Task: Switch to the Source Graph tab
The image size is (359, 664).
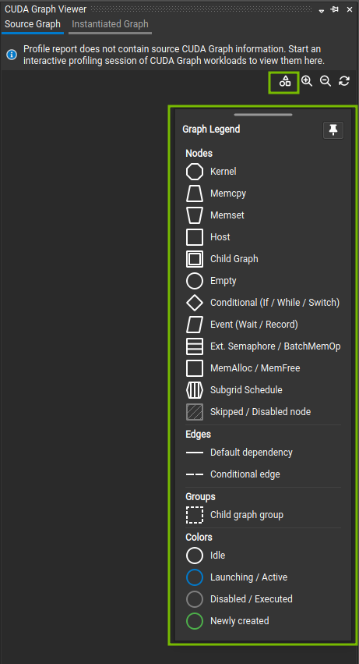Action: click(33, 24)
